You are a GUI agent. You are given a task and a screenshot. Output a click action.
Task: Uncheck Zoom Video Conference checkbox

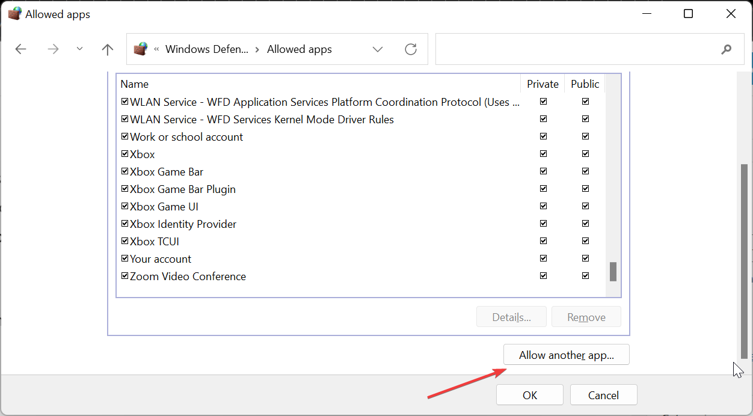tap(125, 277)
